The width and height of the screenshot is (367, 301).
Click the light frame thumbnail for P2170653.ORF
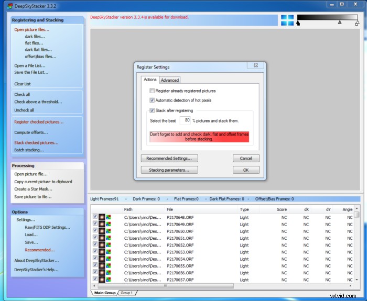[x=102, y=252]
